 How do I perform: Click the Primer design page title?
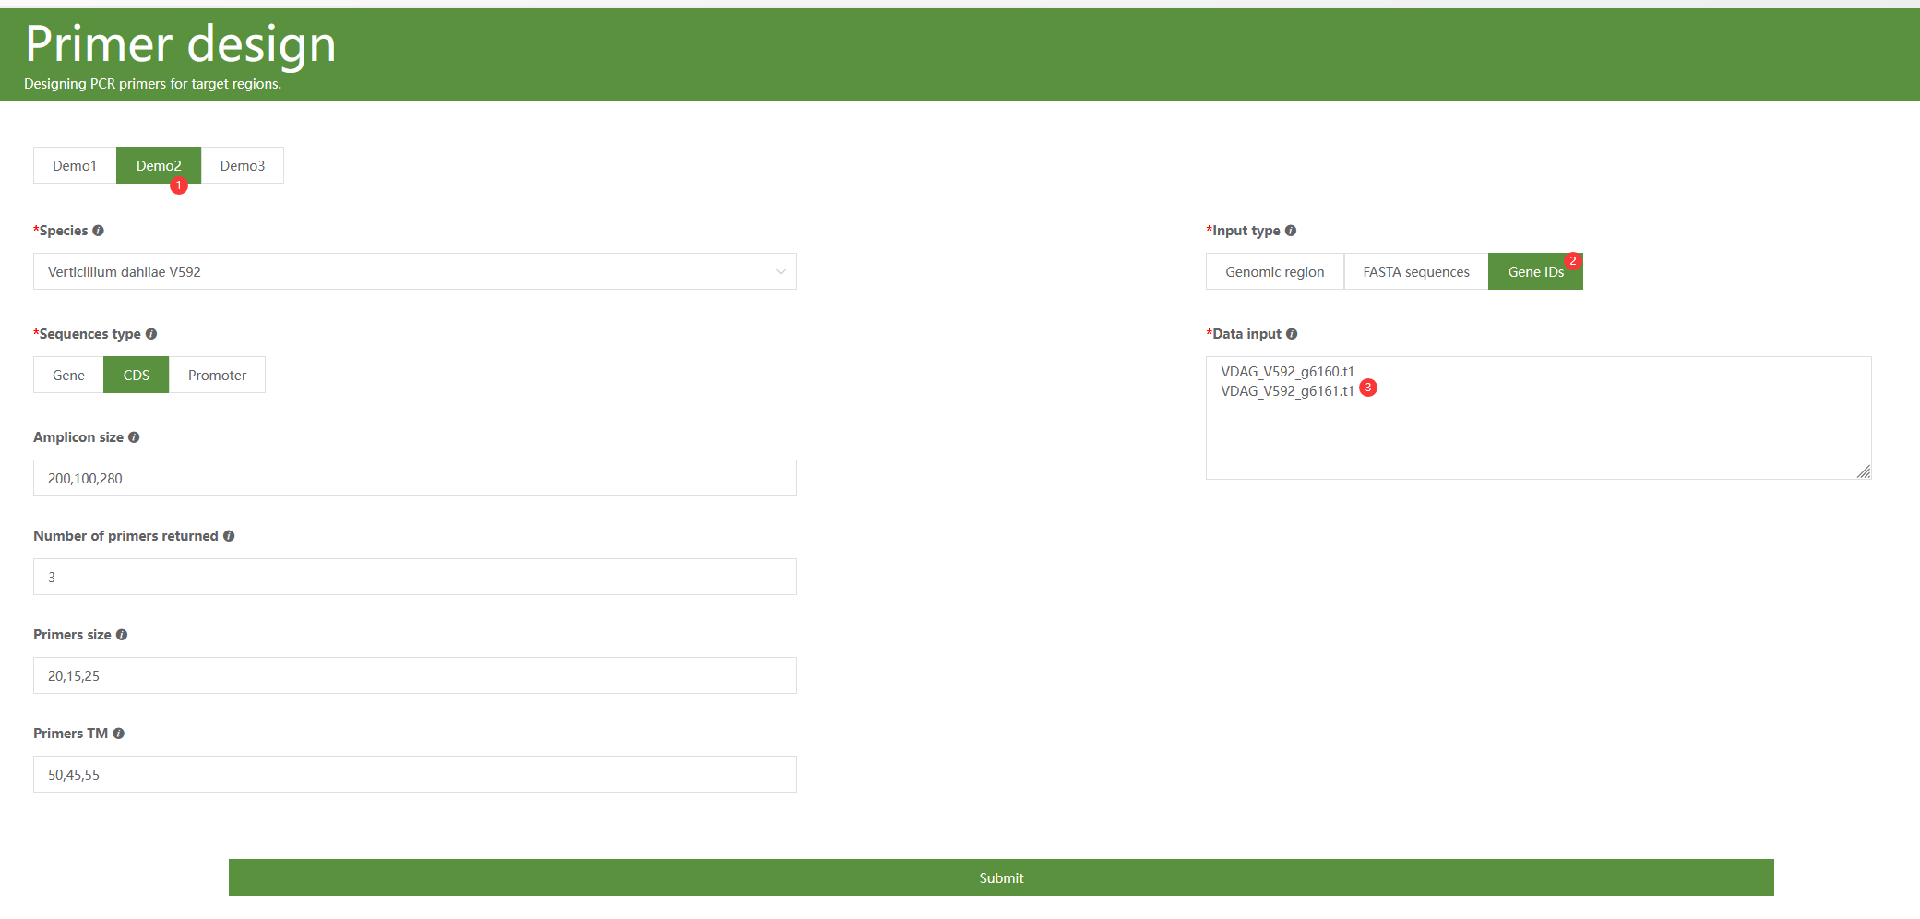pos(181,44)
